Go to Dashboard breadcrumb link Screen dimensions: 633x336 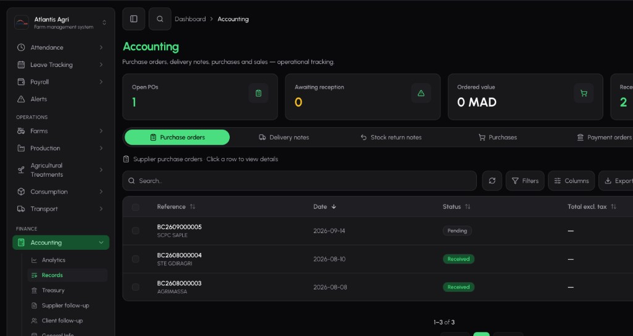190,19
